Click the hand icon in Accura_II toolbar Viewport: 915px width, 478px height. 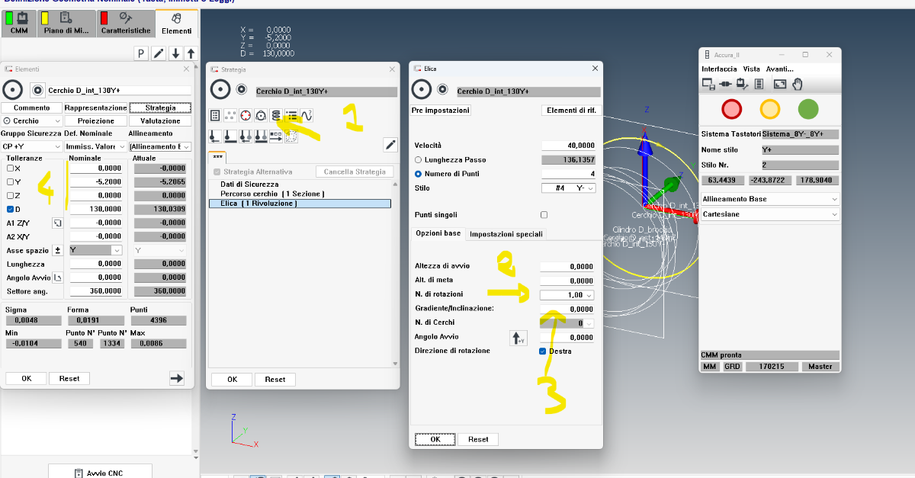click(x=798, y=84)
